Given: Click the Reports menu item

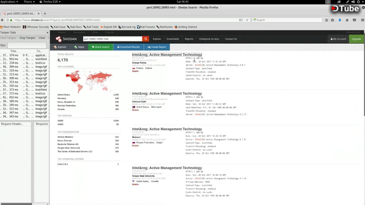Looking at the screenshot, I should coord(189,39).
